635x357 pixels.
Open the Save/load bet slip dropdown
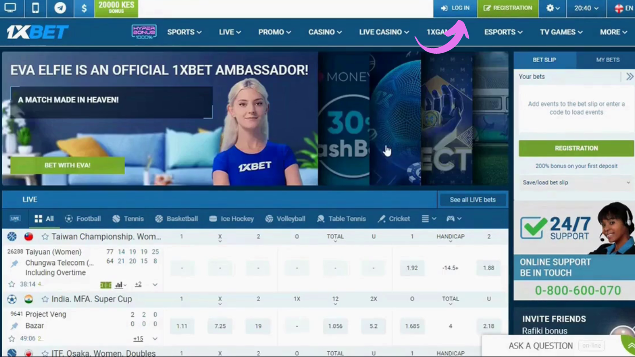tap(576, 182)
